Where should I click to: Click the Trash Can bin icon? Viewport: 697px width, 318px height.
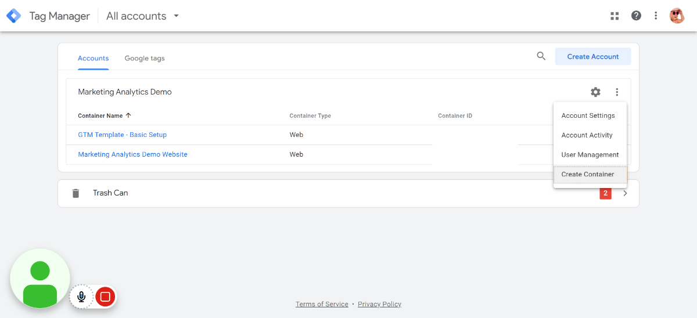[76, 193]
